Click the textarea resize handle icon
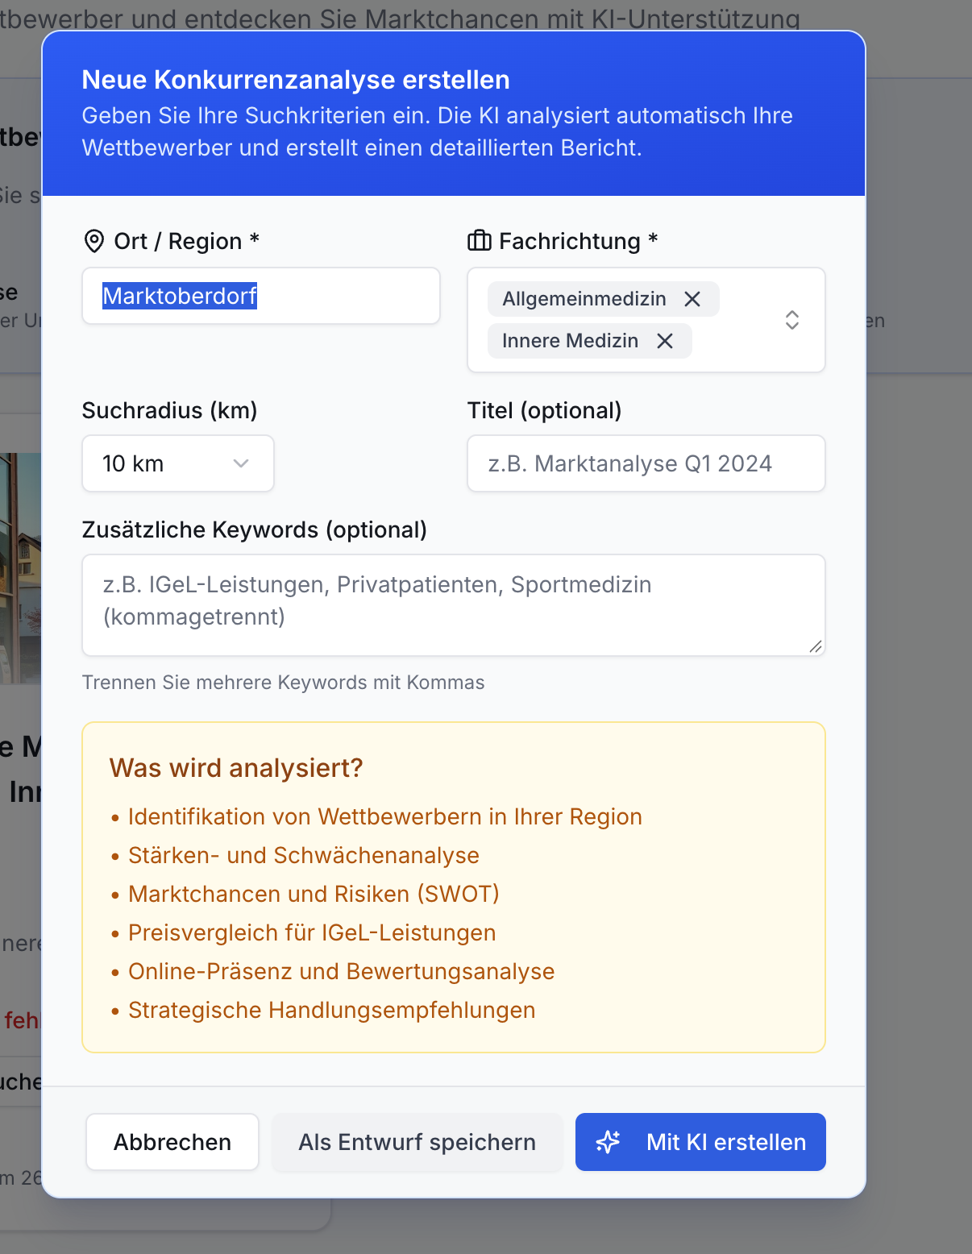This screenshot has height=1254, width=972. [x=816, y=646]
